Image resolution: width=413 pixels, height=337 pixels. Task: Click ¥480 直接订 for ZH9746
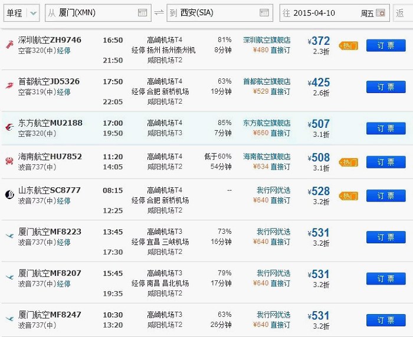[x=271, y=50]
